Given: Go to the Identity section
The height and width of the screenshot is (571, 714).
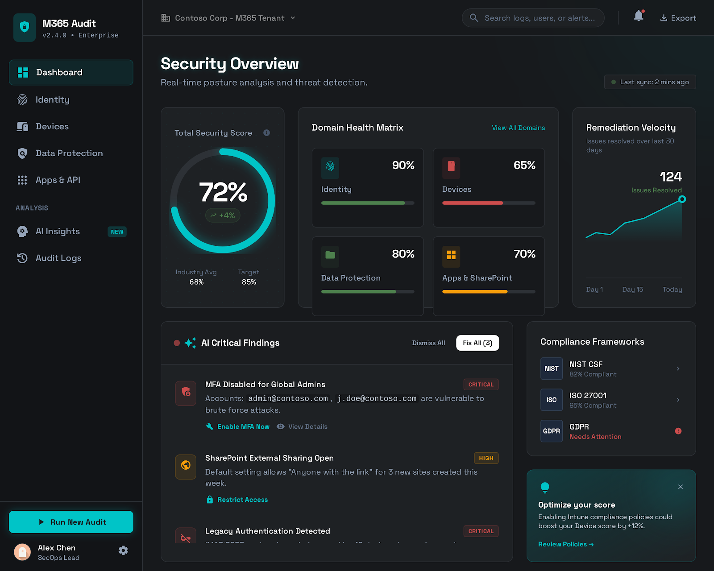Looking at the screenshot, I should pyautogui.click(x=71, y=99).
